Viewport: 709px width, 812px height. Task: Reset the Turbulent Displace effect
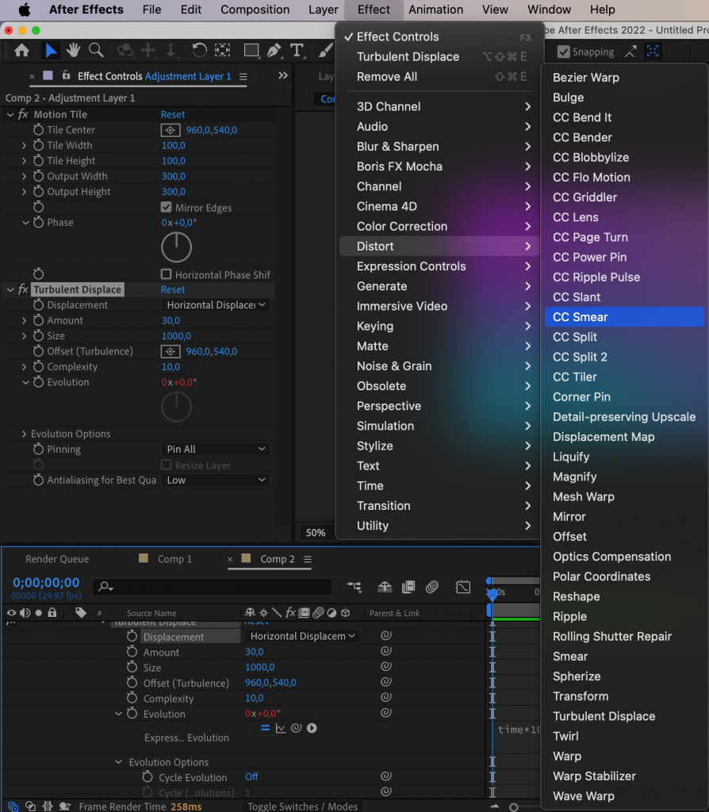(173, 289)
